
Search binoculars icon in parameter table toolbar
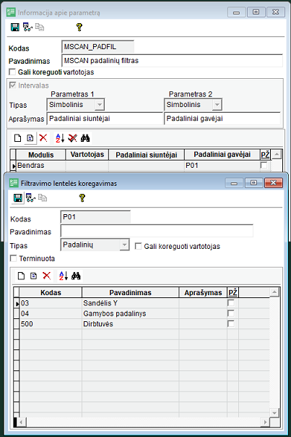tap(85, 138)
